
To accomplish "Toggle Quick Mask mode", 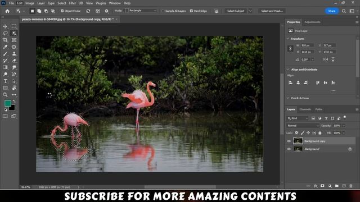I will tap(5, 116).
